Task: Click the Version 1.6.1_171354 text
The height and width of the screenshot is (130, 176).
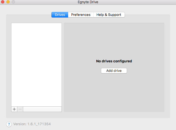Action: pos(32,124)
